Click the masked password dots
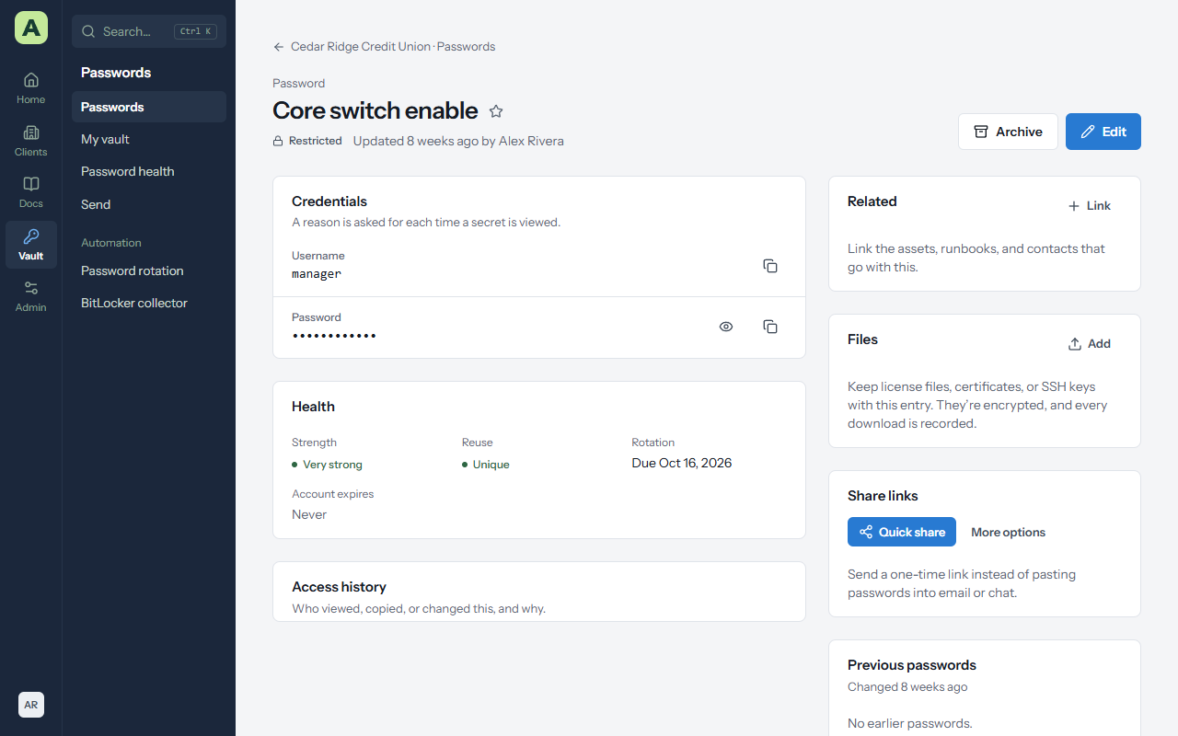Image resolution: width=1178 pixels, height=736 pixels. 334,336
